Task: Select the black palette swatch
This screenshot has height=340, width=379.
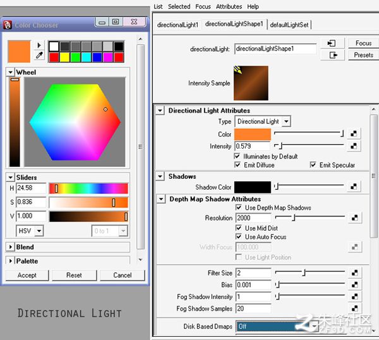Action: pos(119,46)
